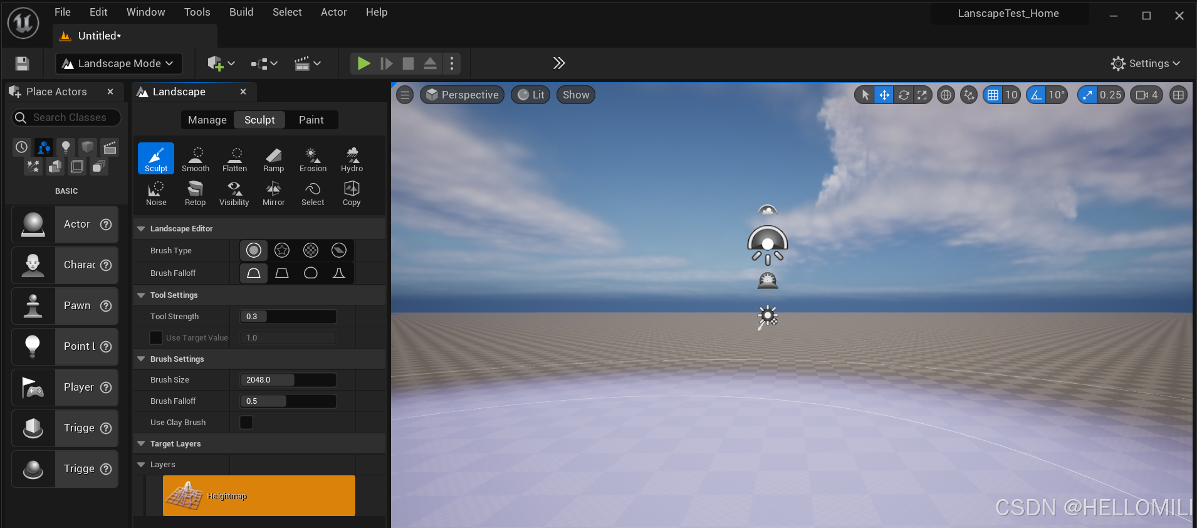Click the Play in editor button

(363, 63)
